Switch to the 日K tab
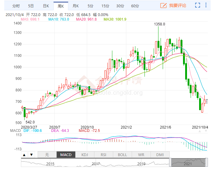 click(46, 6)
